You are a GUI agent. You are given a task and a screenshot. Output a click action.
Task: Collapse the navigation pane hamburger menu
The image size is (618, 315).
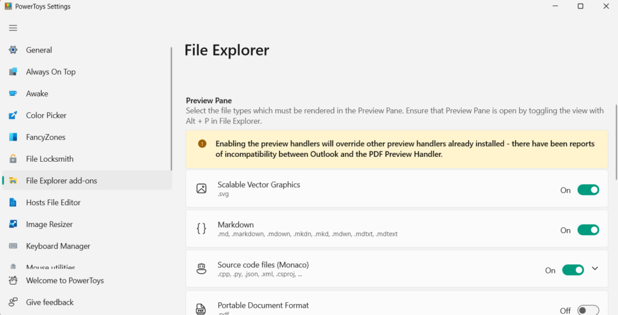(13, 28)
